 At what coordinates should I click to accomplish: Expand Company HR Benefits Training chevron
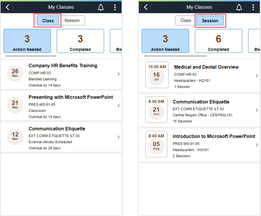[118, 74]
